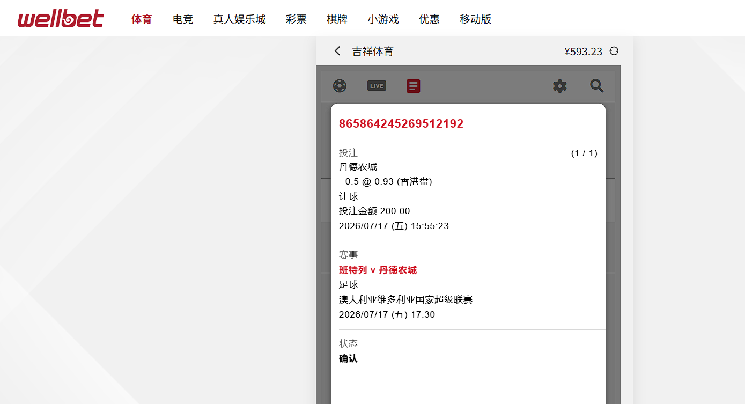Open the 体育 sports menu
Image resolution: width=745 pixels, height=404 pixels.
pos(142,19)
